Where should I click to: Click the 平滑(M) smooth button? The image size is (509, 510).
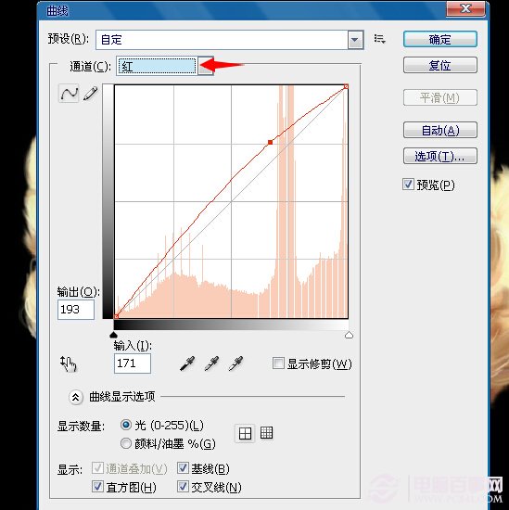pos(440,97)
